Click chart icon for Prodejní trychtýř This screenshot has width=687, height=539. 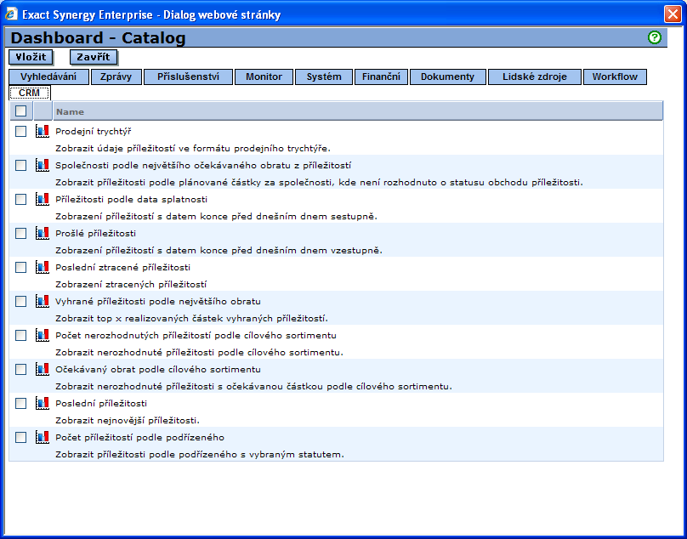tap(43, 131)
